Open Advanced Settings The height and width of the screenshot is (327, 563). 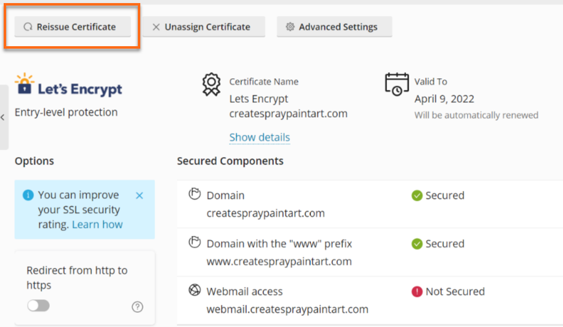click(334, 26)
